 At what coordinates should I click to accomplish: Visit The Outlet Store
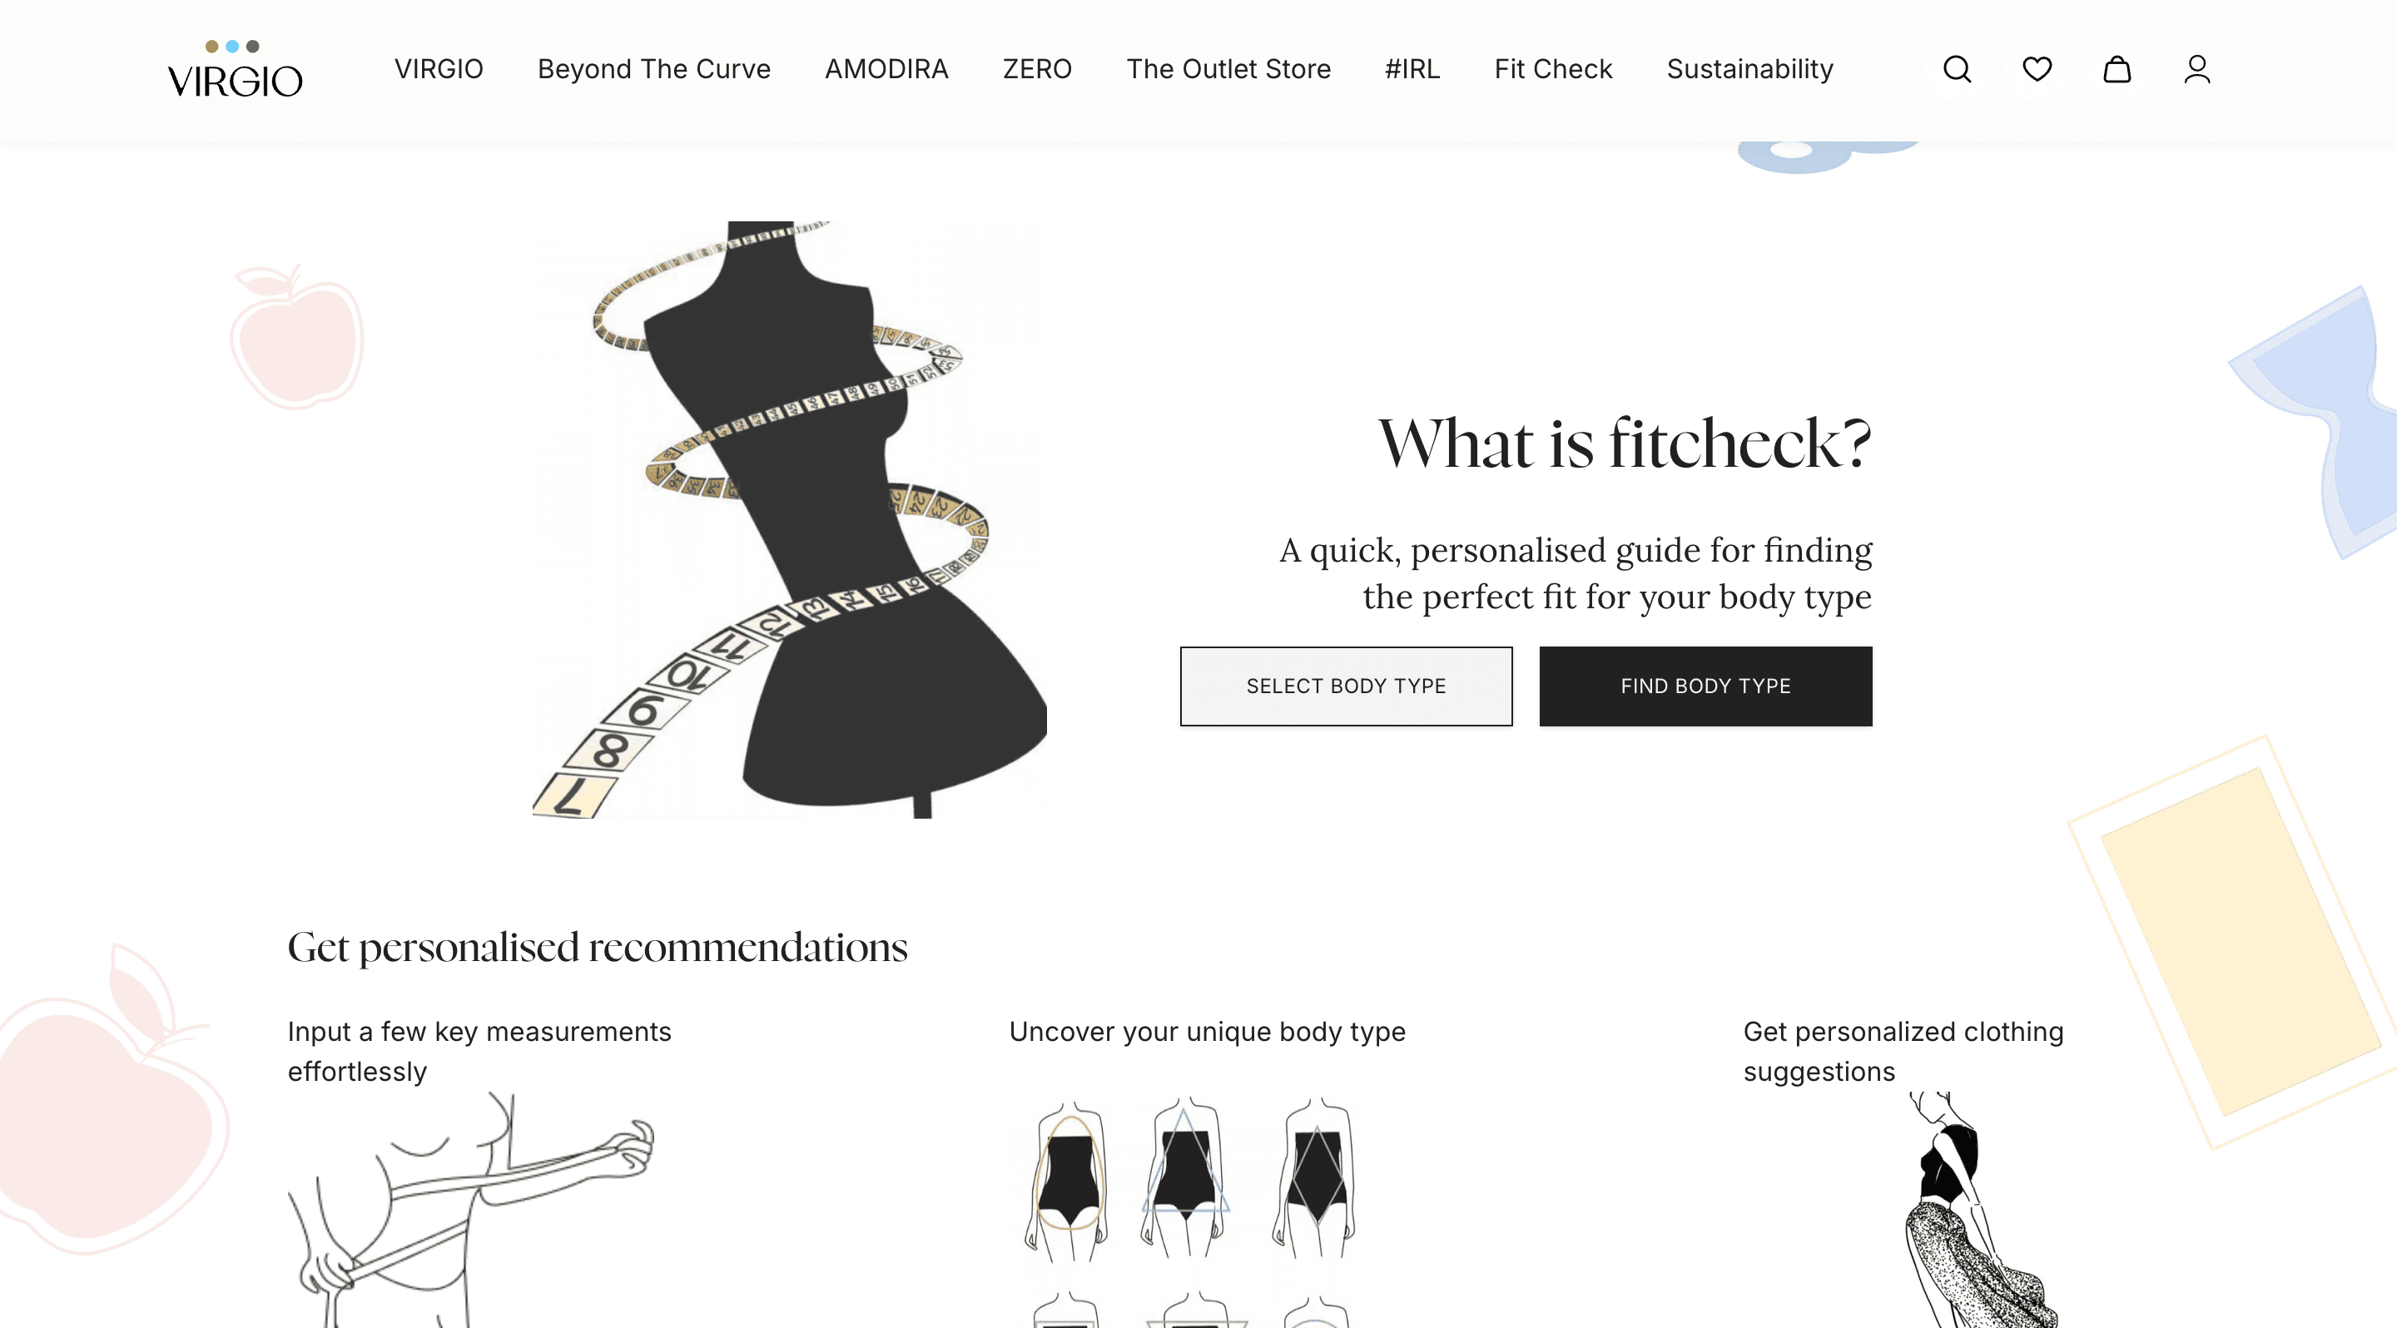(1228, 69)
